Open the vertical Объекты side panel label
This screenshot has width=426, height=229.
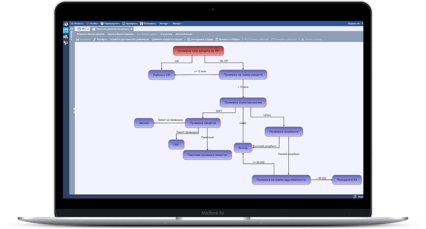72,35
